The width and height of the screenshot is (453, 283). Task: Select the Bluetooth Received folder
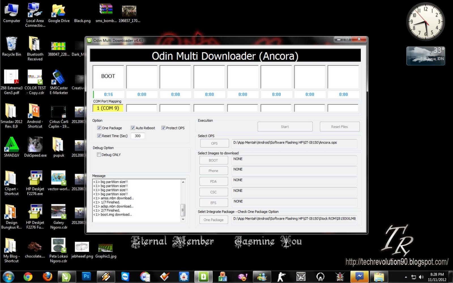(35, 49)
